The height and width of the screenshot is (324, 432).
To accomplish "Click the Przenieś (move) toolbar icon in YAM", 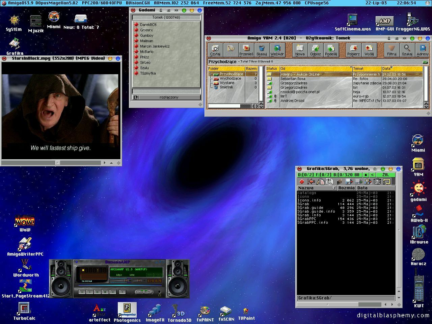I will pos(246,50).
